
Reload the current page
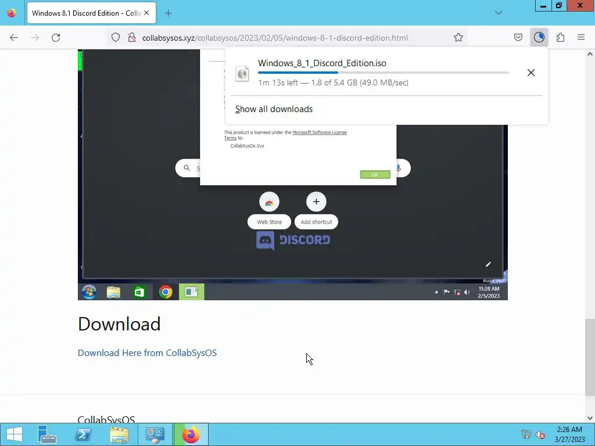coord(56,38)
